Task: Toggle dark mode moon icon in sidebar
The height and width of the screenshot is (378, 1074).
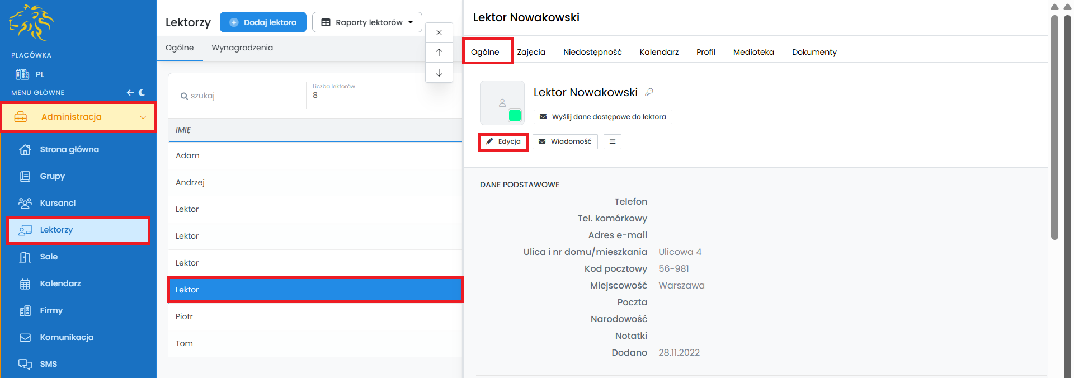Action: (142, 93)
